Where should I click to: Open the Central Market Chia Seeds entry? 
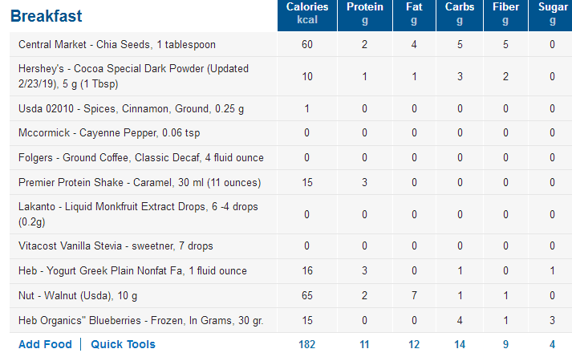pos(117,44)
